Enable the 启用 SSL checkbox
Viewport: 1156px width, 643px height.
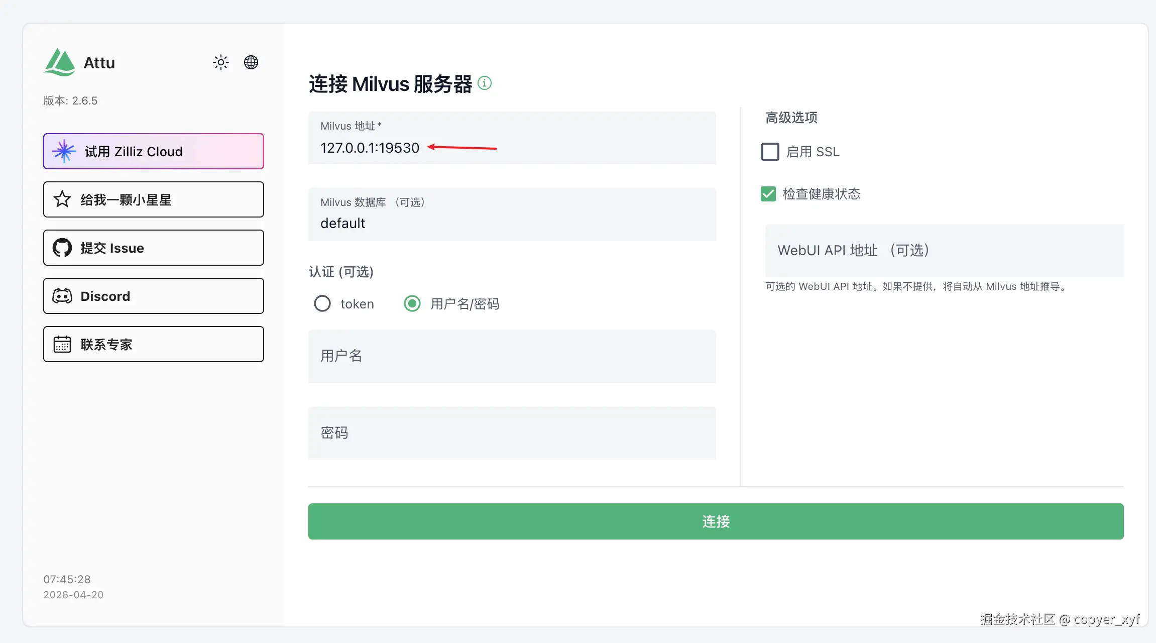(x=770, y=152)
